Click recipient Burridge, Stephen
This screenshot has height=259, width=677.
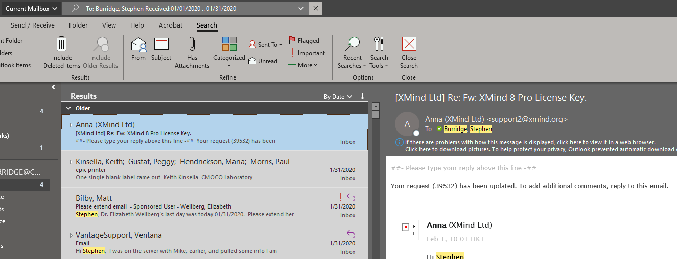(468, 129)
